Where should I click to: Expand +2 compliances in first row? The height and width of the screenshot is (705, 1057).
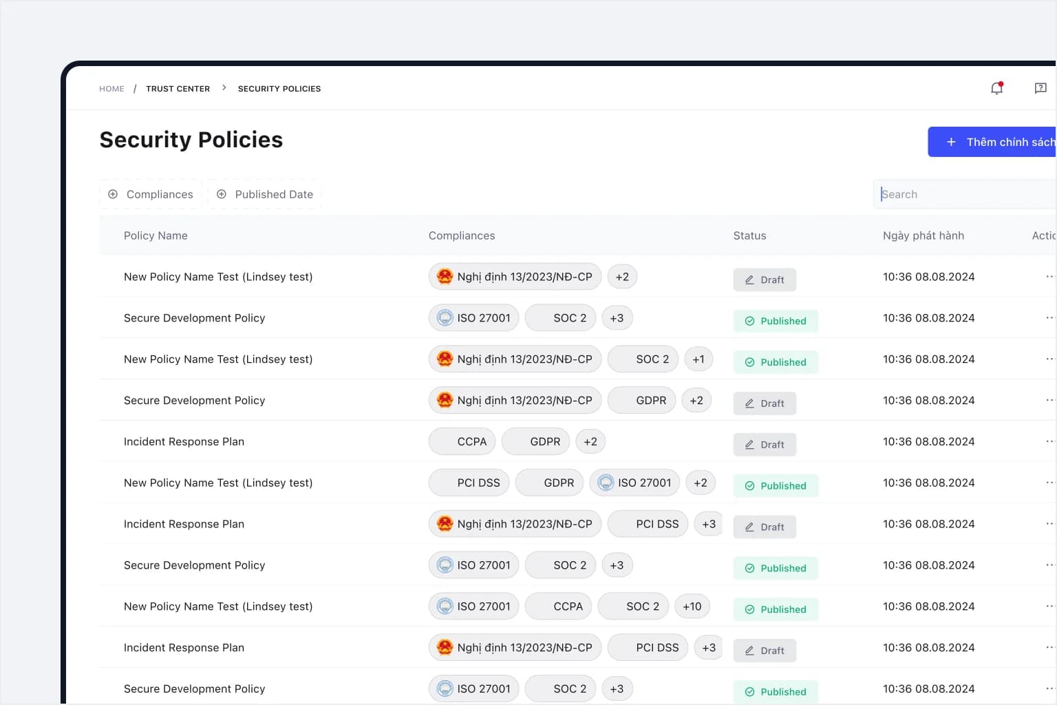pyautogui.click(x=622, y=277)
